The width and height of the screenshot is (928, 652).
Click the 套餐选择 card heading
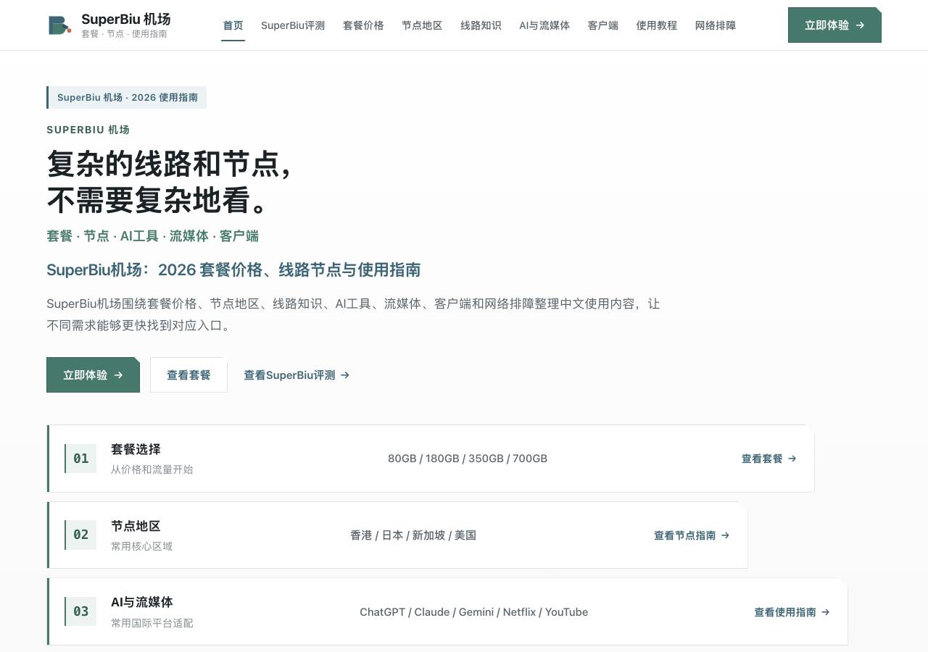tap(136, 449)
